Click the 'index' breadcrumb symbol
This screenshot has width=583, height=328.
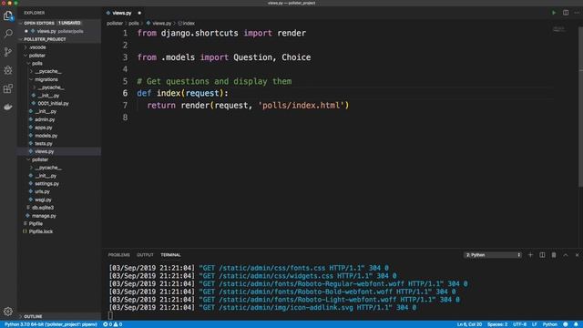tap(186, 23)
